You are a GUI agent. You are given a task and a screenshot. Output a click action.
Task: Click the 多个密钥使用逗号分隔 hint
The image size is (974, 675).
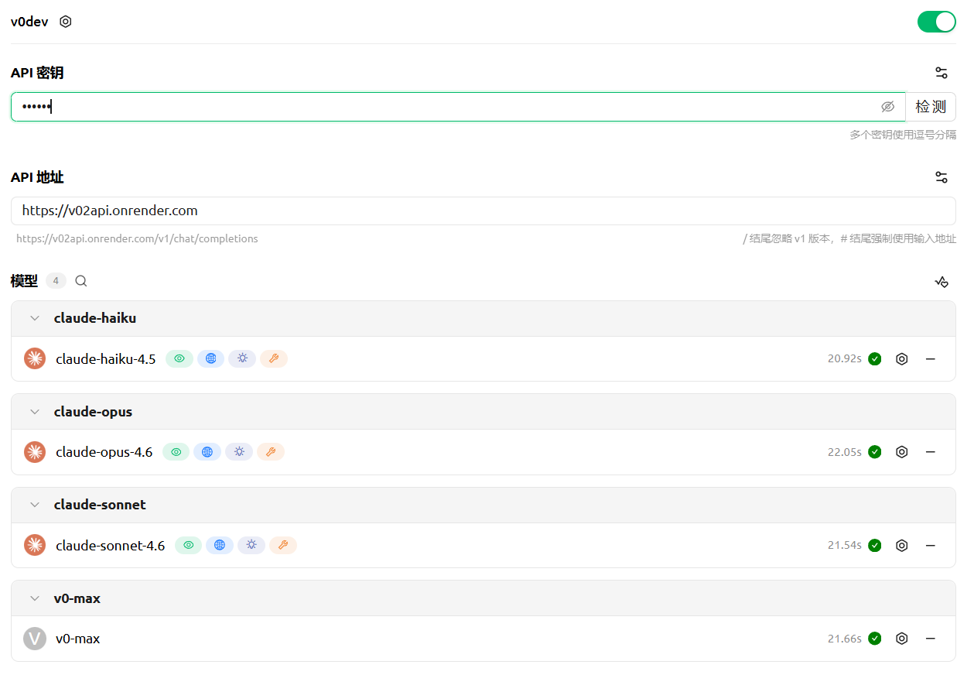click(x=903, y=135)
